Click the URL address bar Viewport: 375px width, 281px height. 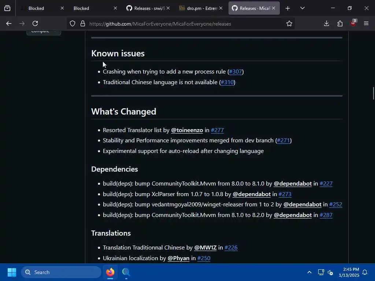tap(182, 24)
